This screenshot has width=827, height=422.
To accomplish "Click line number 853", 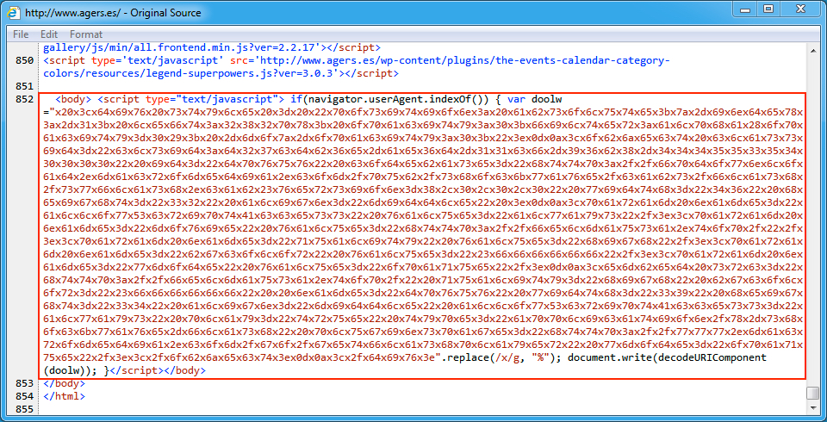I will 25,383.
